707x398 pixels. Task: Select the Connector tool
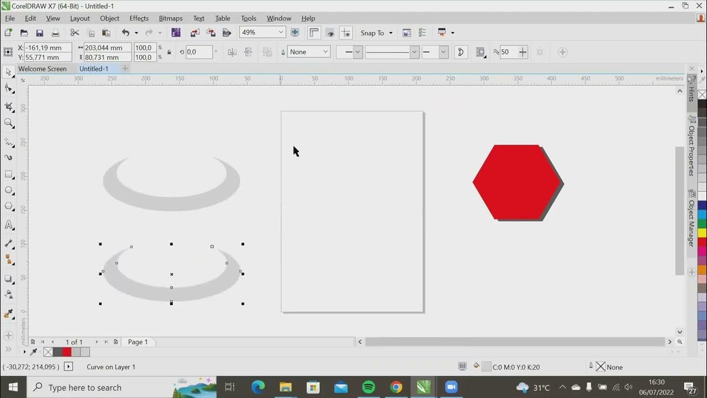[x=9, y=259]
